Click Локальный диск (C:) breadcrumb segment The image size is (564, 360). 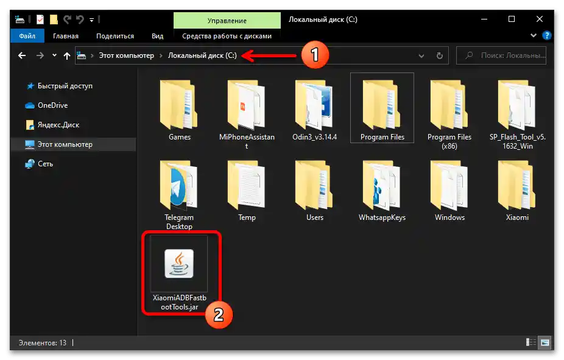tap(202, 56)
